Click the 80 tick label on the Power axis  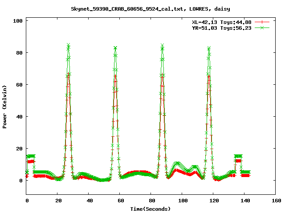click(20, 53)
